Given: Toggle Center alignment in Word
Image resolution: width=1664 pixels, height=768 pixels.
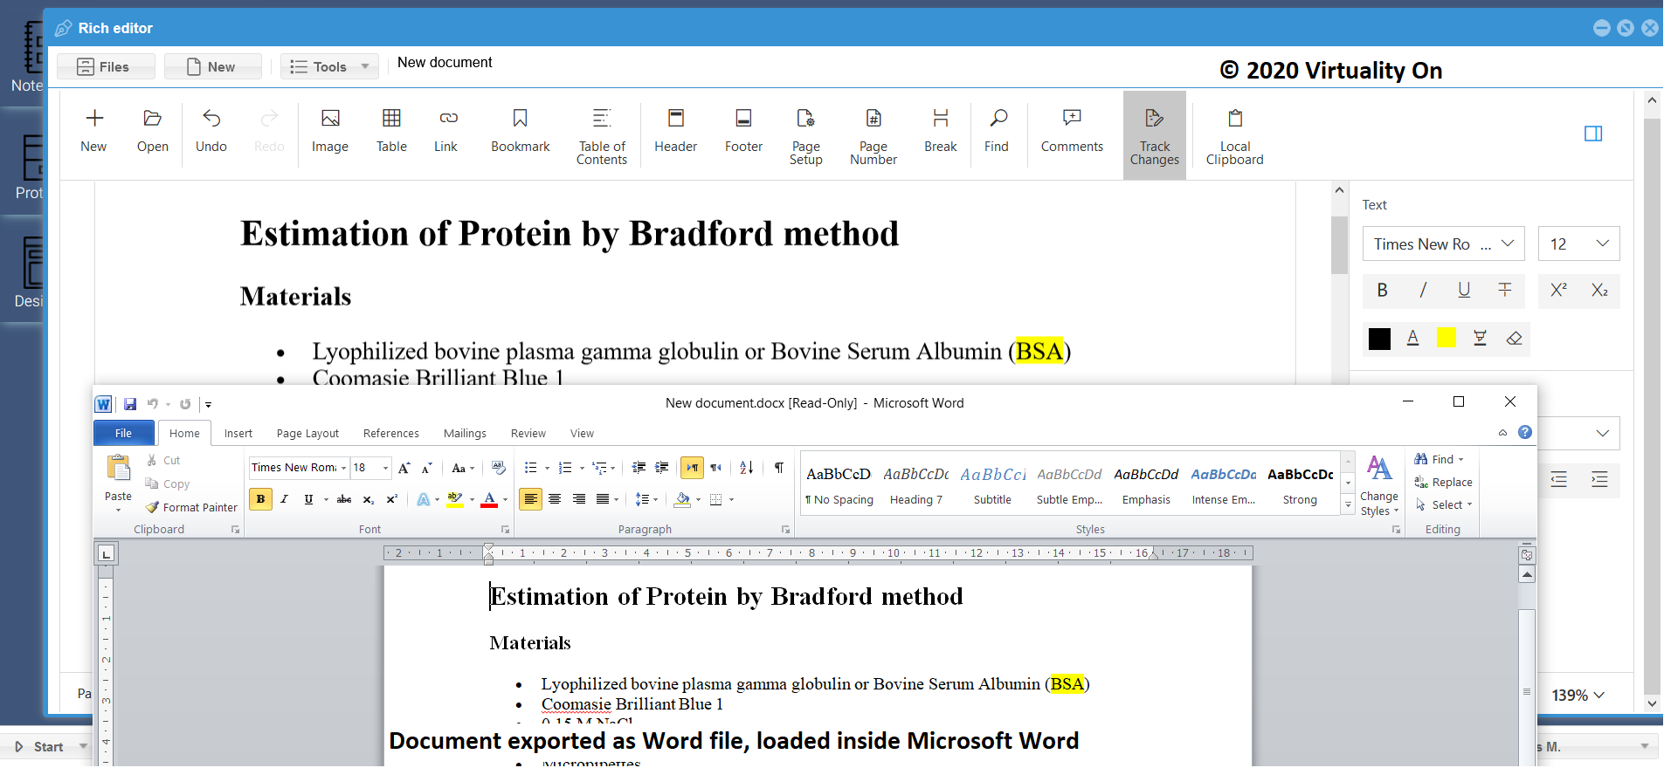Looking at the screenshot, I should click(x=554, y=499).
